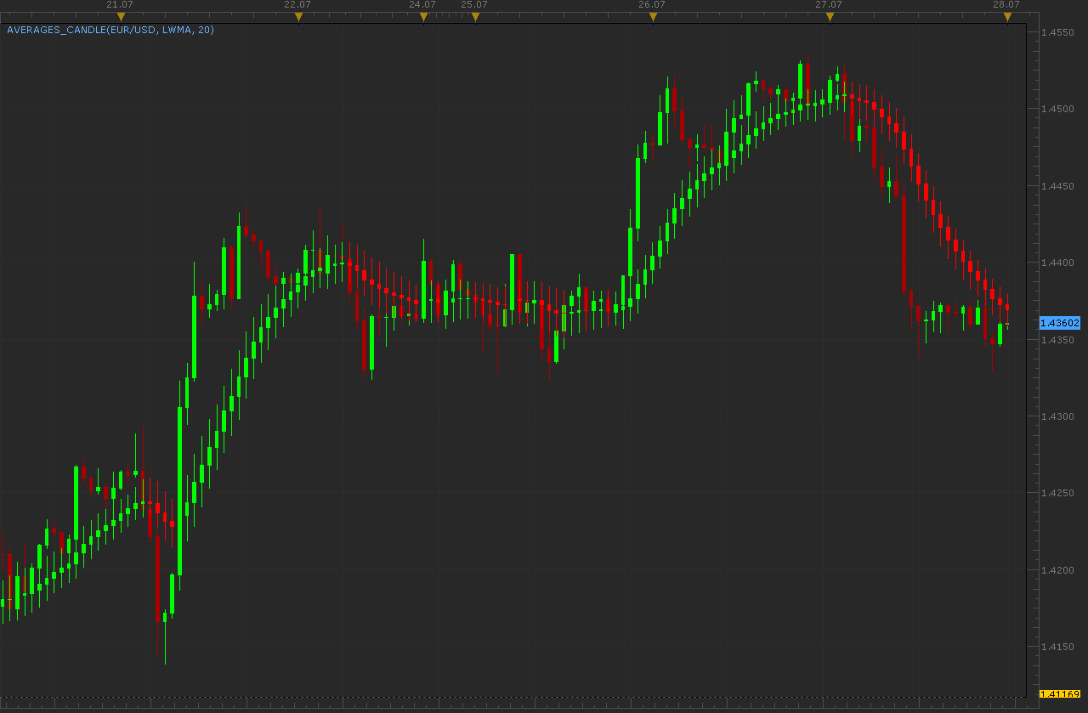1088x713 pixels.
Task: Click the yellow price tag 1.41169
Action: (x=1060, y=694)
